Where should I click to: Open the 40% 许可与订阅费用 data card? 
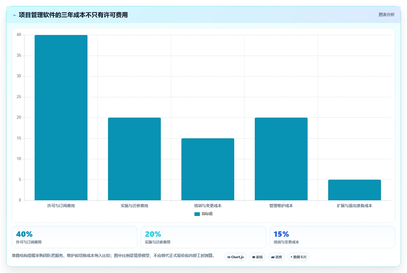[75, 237]
